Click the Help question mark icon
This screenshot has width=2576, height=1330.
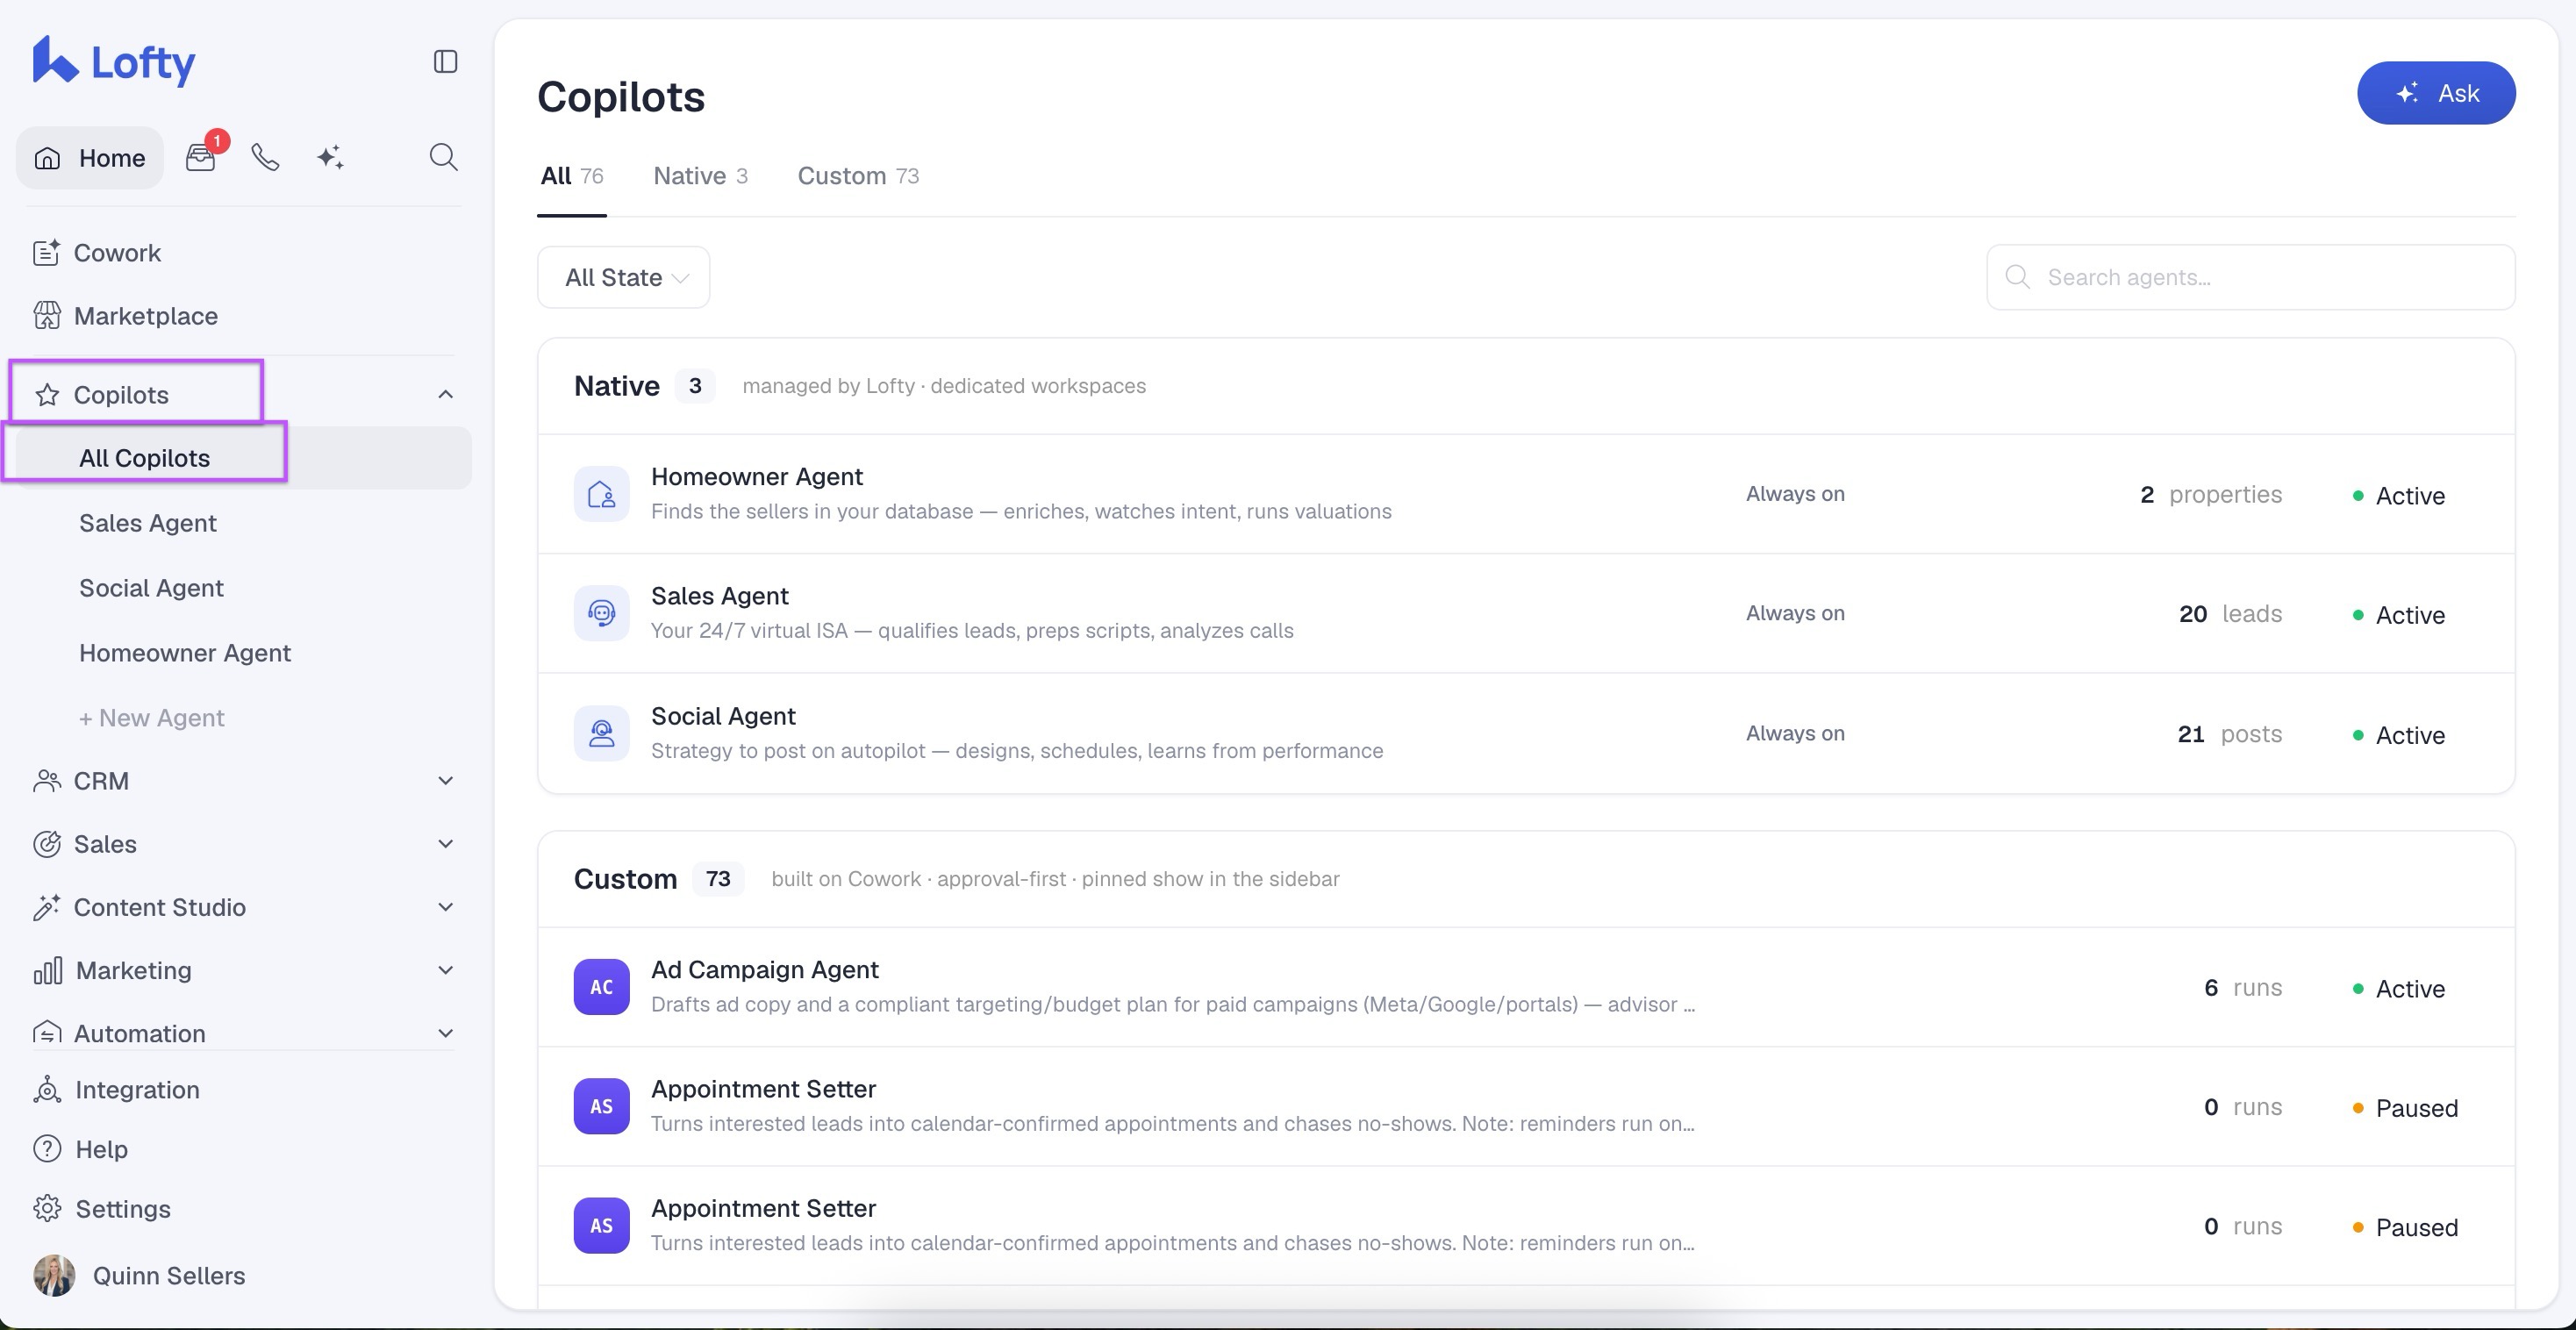[x=47, y=1149]
